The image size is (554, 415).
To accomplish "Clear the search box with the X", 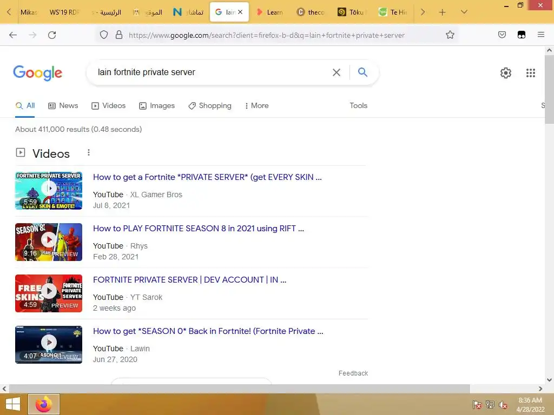I will [337, 72].
